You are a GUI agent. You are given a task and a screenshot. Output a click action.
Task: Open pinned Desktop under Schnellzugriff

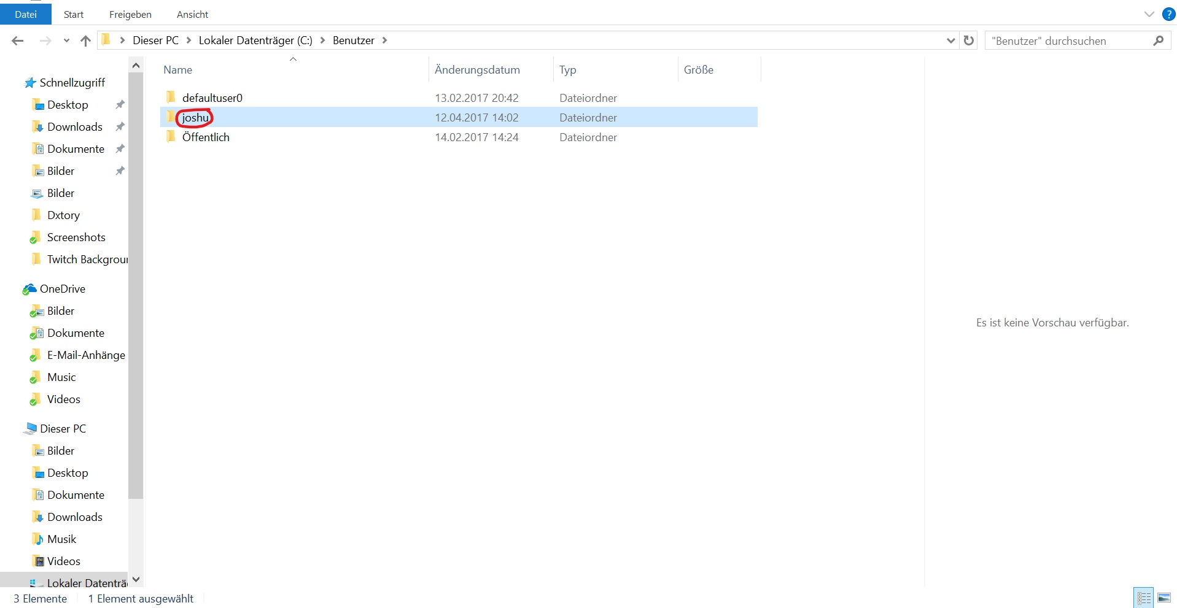pyautogui.click(x=68, y=104)
